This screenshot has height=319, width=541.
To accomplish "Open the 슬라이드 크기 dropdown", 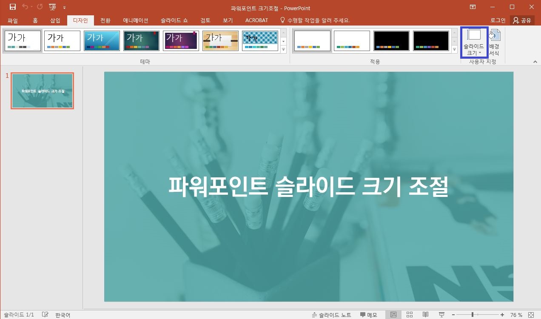I will (x=474, y=43).
